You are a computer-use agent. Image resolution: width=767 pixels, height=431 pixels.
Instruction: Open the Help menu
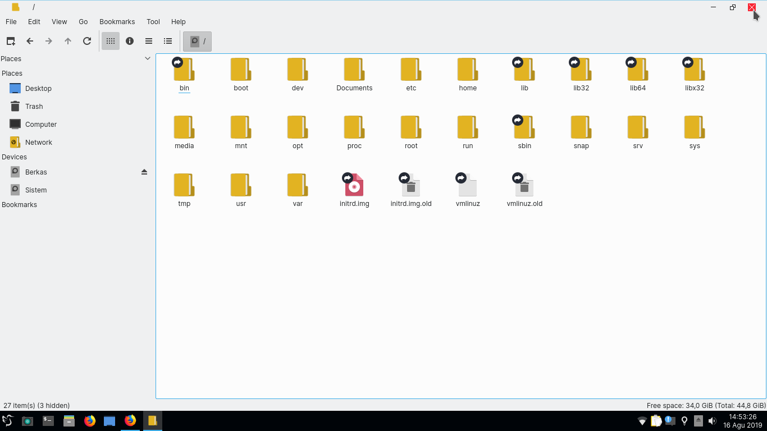pyautogui.click(x=179, y=22)
